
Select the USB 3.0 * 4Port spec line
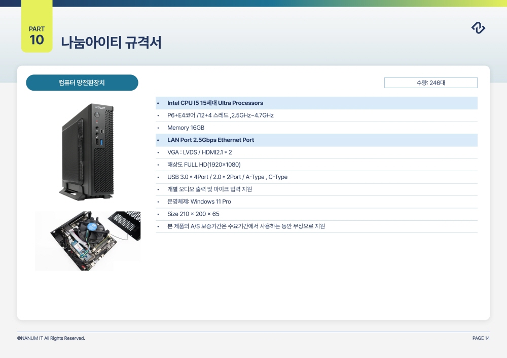point(227,177)
